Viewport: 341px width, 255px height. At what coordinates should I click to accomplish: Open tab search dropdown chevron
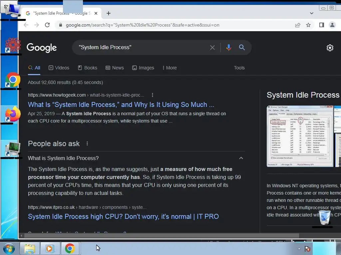312,13
